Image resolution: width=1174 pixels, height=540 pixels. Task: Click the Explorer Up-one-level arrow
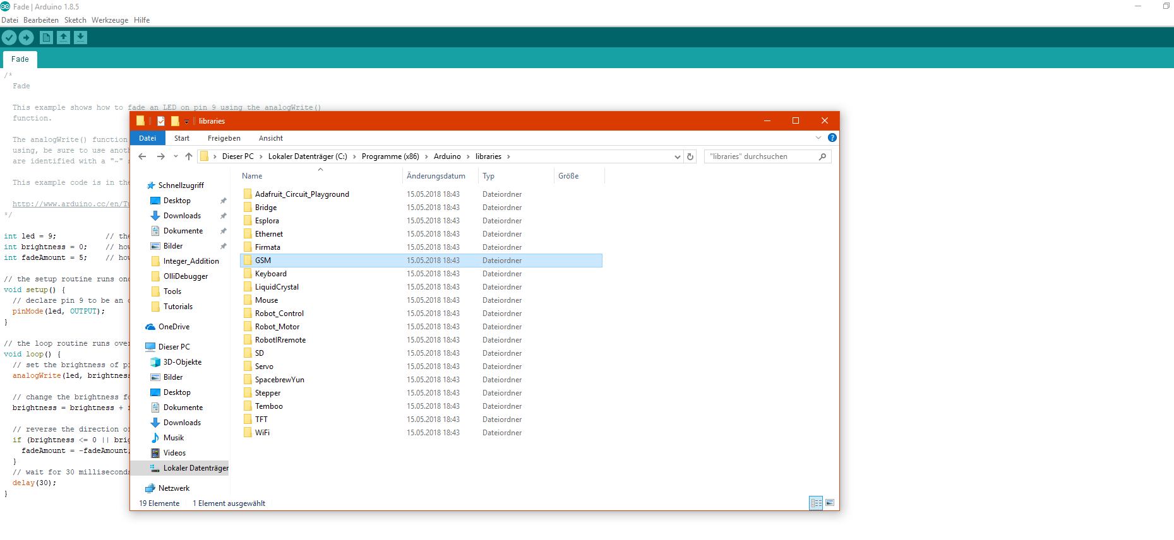click(189, 156)
